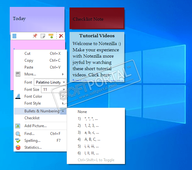
Task: Click the ABC checkmark spelling icon
Action: [x=18, y=141]
